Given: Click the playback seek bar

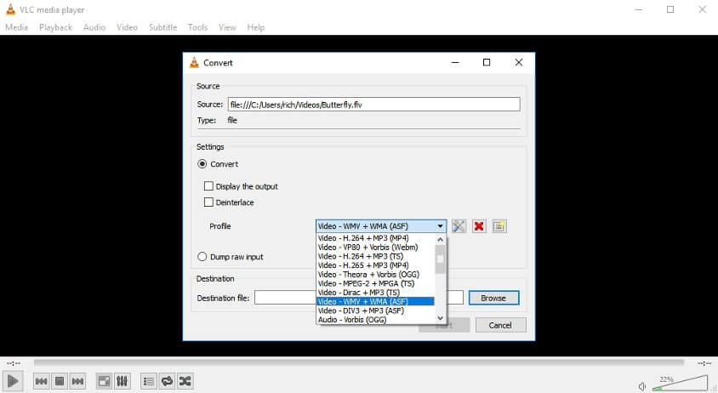Looking at the screenshot, I should pyautogui.click(x=358, y=362).
